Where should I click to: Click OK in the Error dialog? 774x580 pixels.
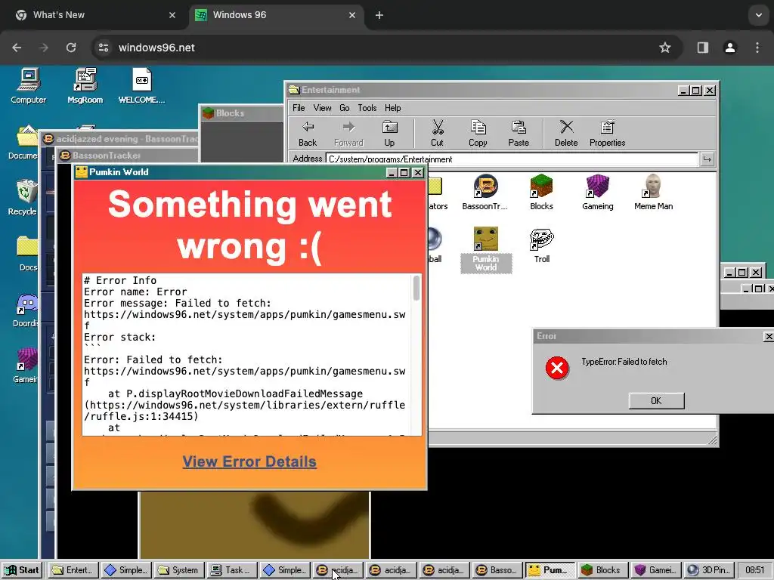pos(656,400)
